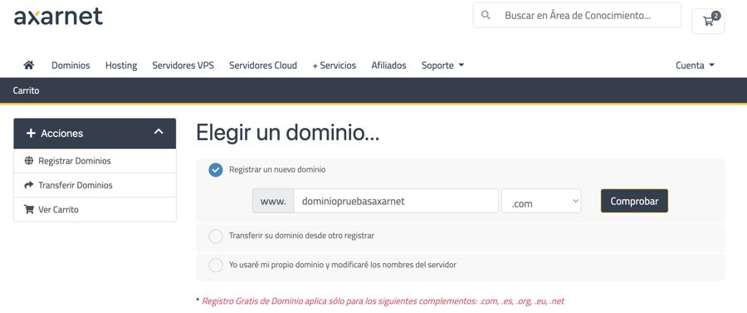Focus the Buscar en Área de Conocimiento field
Viewport: 747px width, 313px height.
577,15
